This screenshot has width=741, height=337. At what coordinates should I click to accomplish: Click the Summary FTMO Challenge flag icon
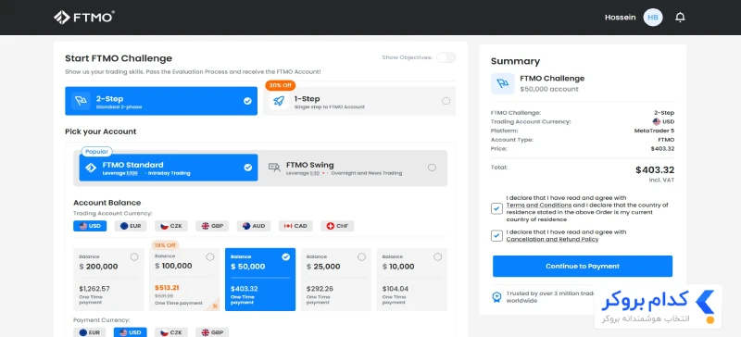502,83
